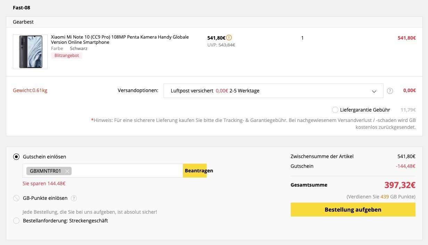This screenshot has height=245, width=428.
Task: Click Gutschein discount -144,48€ value
Action: (x=405, y=166)
